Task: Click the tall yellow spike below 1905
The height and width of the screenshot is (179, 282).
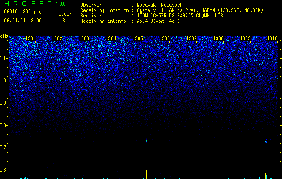Action: [x=146, y=175]
